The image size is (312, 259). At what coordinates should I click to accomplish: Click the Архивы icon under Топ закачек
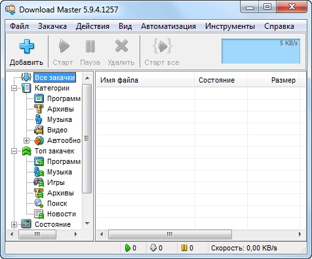tap(39, 193)
